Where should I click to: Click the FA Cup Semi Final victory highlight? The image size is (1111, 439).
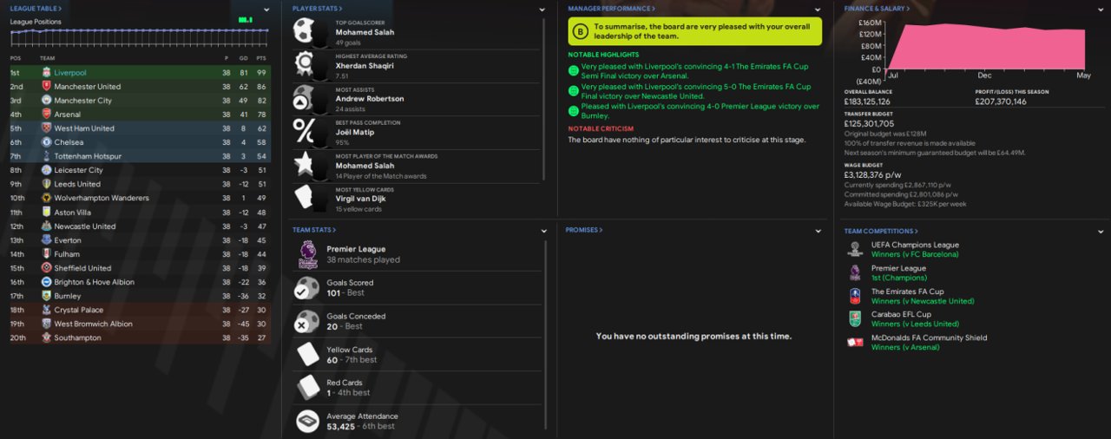pyautogui.click(x=694, y=71)
